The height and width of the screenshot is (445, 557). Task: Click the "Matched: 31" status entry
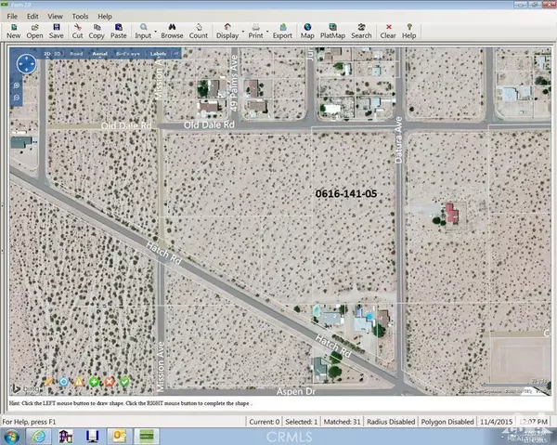tap(342, 422)
